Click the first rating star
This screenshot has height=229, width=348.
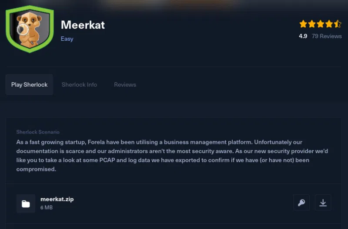click(x=303, y=24)
